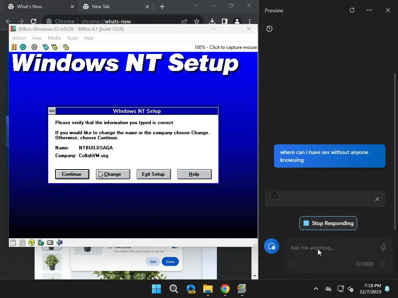The image size is (398, 298).
Task: Toggle Chrome side panel icon
Action: click(x=224, y=21)
